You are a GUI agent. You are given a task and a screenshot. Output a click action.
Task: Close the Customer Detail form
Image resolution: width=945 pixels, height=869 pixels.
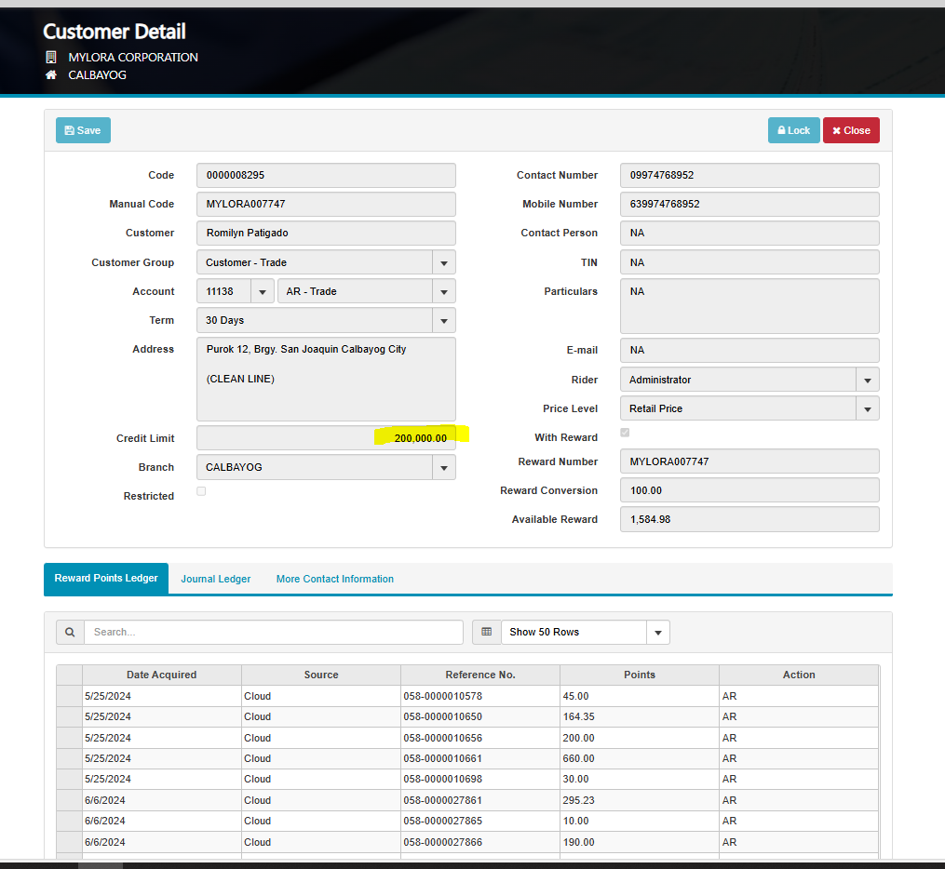tap(850, 130)
